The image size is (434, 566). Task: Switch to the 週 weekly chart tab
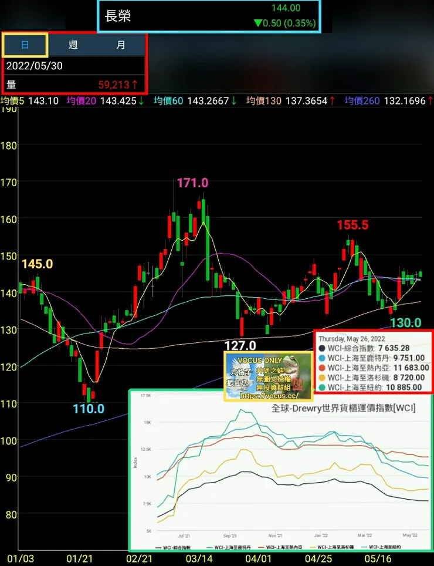[x=73, y=45]
